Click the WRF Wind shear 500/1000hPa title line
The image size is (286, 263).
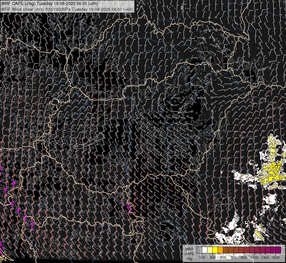pyautogui.click(x=67, y=9)
